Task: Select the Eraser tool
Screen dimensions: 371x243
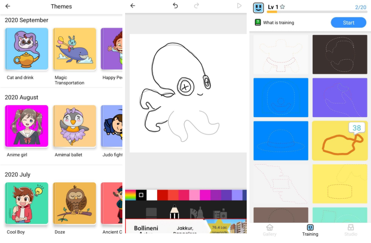Action: [151, 212]
